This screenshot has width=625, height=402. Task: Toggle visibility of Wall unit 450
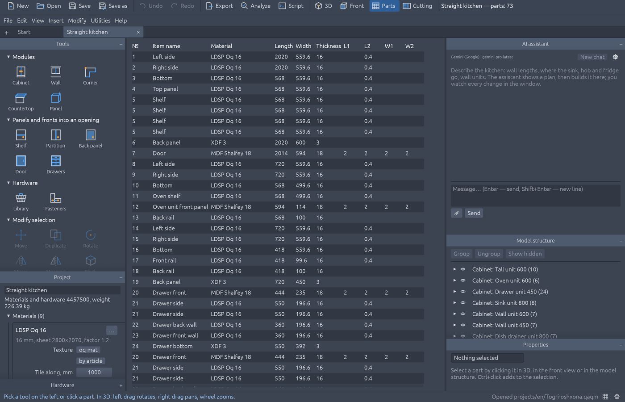coord(463,325)
